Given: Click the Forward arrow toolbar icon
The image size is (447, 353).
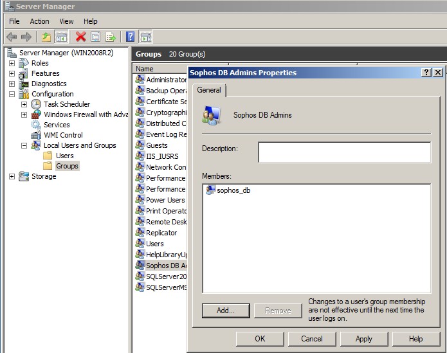Looking at the screenshot, I should click(26, 37).
